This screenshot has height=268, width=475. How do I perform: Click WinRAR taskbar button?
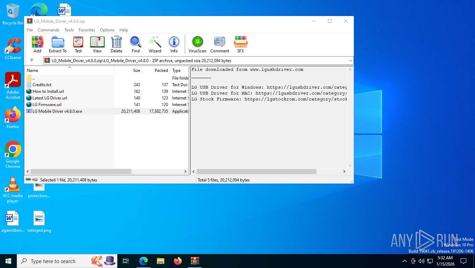(195, 261)
